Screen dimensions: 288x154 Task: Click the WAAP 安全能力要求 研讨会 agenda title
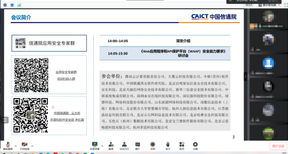[183, 54]
